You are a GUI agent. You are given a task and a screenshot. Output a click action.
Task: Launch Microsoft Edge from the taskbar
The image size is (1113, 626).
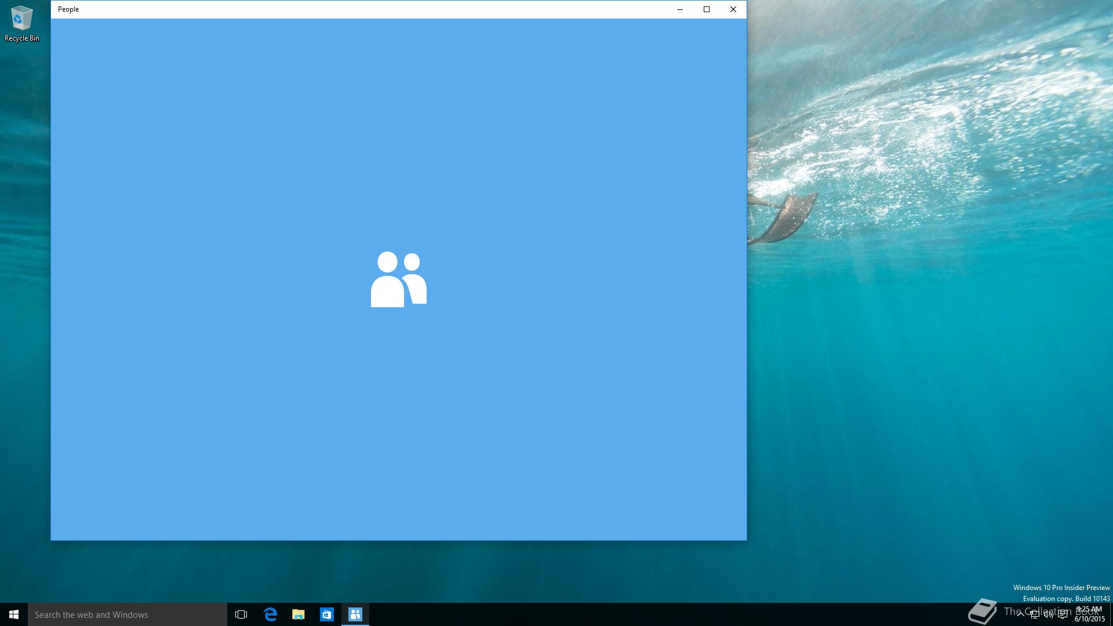click(270, 614)
